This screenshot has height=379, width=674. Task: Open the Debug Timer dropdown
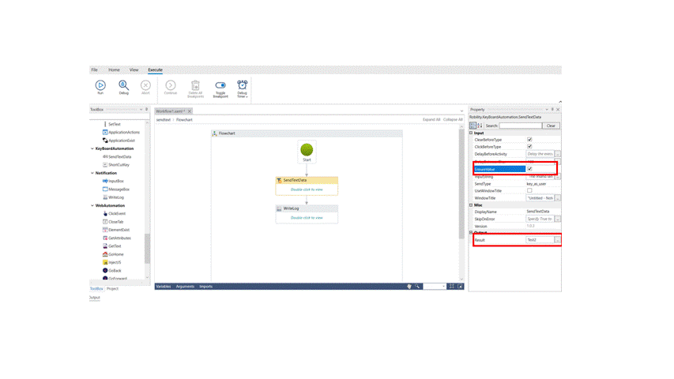(243, 87)
